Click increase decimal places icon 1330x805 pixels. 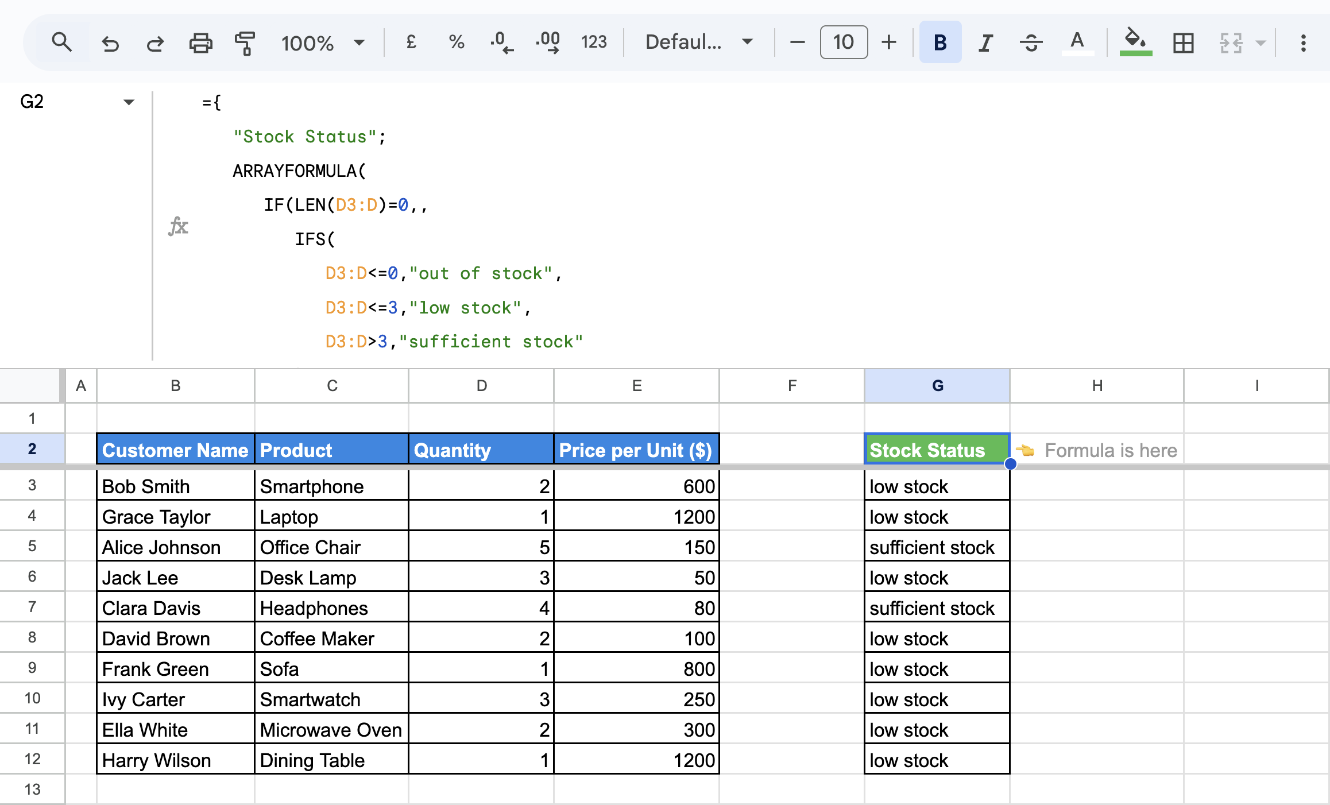tap(548, 42)
